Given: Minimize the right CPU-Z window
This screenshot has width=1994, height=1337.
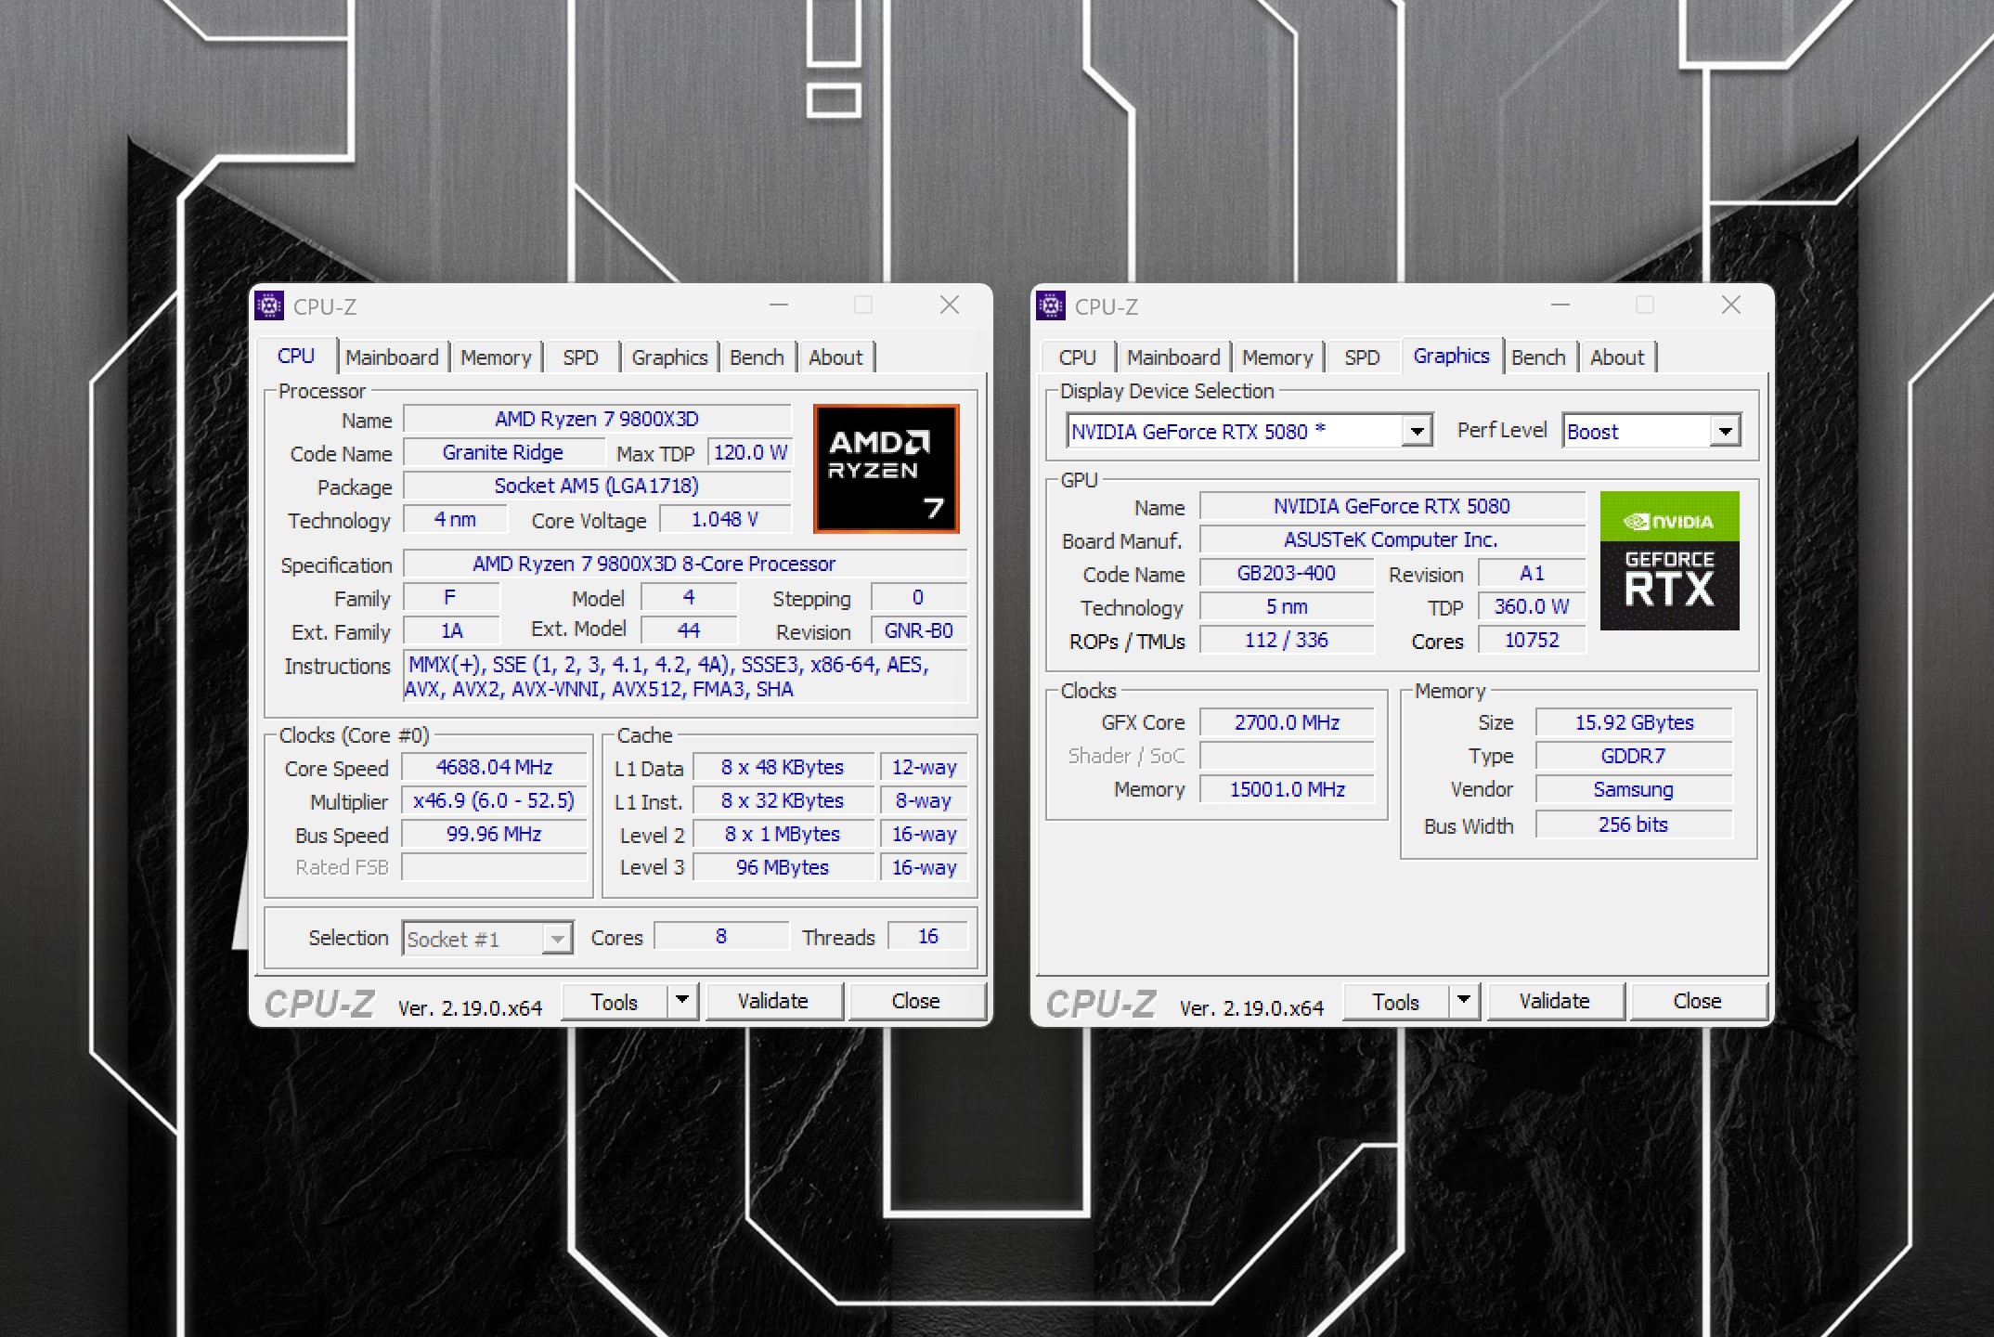Looking at the screenshot, I should (x=1560, y=305).
